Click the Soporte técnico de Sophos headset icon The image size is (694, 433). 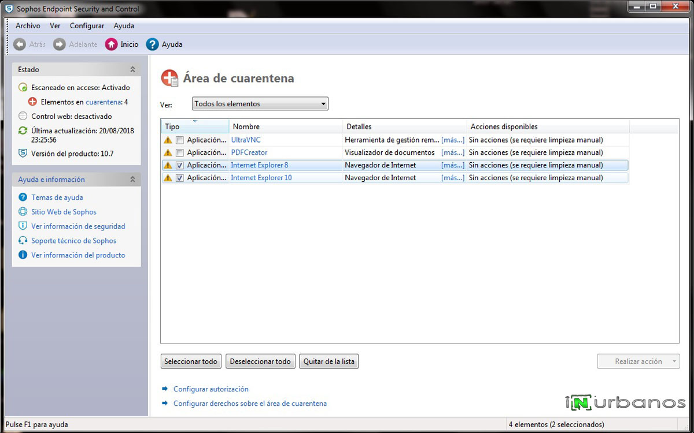coord(23,241)
